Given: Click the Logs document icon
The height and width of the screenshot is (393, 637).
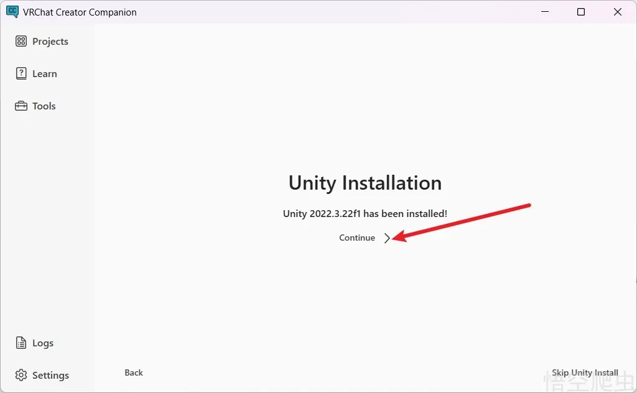Looking at the screenshot, I should [21, 343].
